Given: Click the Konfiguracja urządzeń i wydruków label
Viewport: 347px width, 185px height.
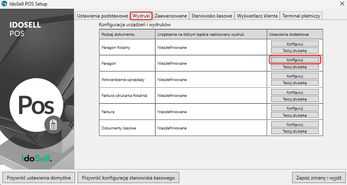Looking at the screenshot, I should click(x=135, y=25).
